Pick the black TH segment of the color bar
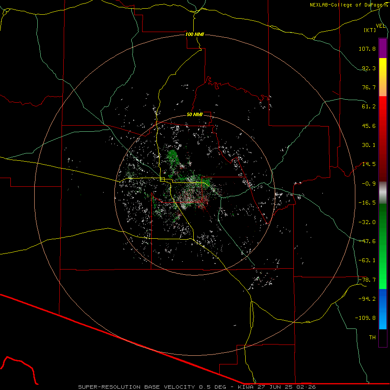The height and width of the screenshot is (390, 390). pyautogui.click(x=383, y=338)
